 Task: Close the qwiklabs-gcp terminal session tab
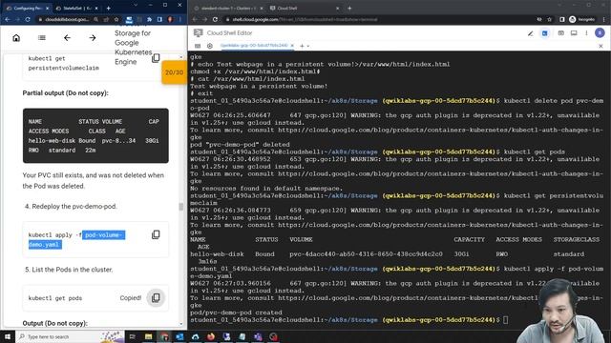292,46
